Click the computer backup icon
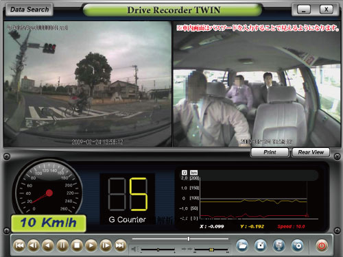The width and height of the screenshot is (343, 257). 279,245
